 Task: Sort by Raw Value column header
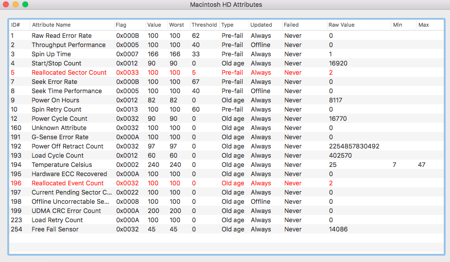(359, 25)
